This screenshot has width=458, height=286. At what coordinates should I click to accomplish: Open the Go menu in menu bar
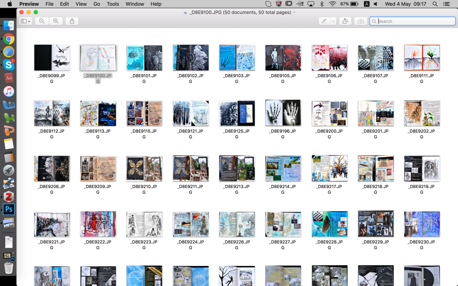(x=97, y=4)
